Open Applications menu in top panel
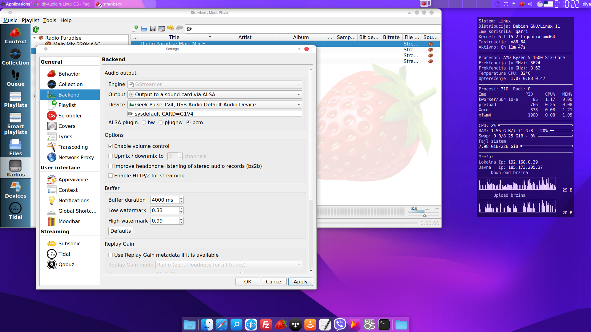This screenshot has height=332, width=591. (x=16, y=4)
